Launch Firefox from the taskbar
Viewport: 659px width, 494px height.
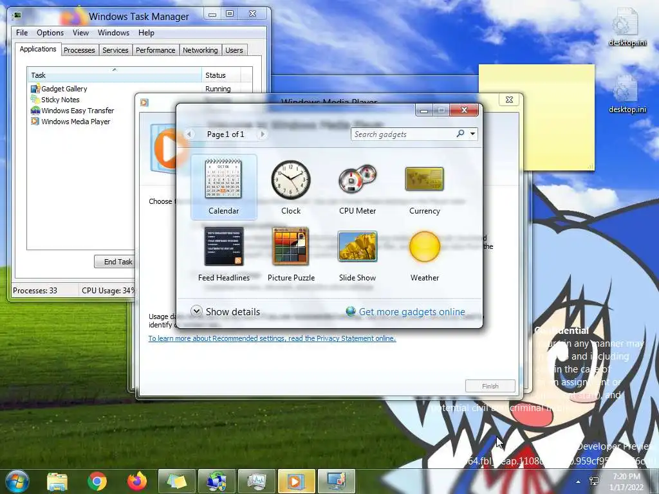[x=137, y=481]
